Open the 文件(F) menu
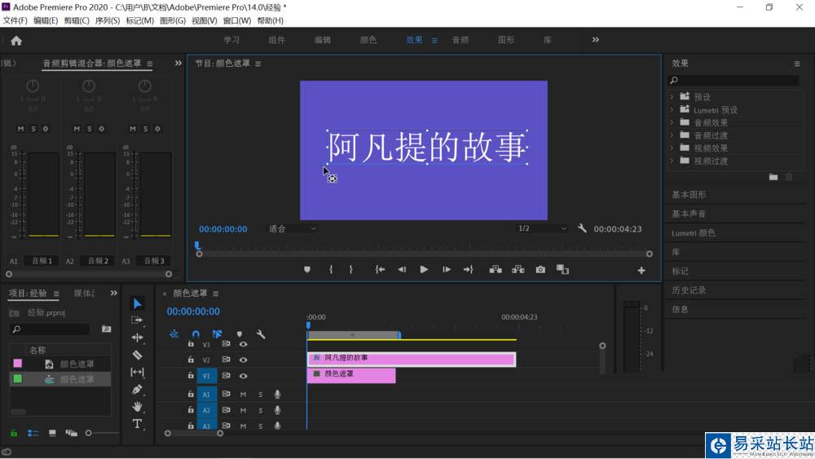815x459 pixels. [x=15, y=20]
